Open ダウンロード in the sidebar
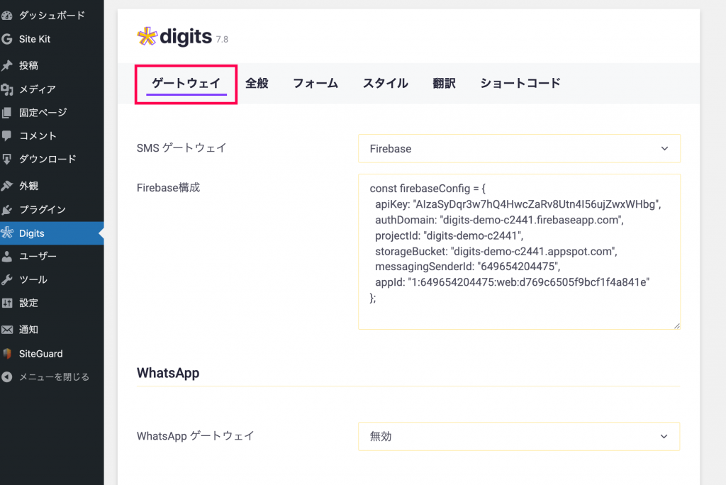Image resolution: width=726 pixels, height=485 pixels. [52, 159]
